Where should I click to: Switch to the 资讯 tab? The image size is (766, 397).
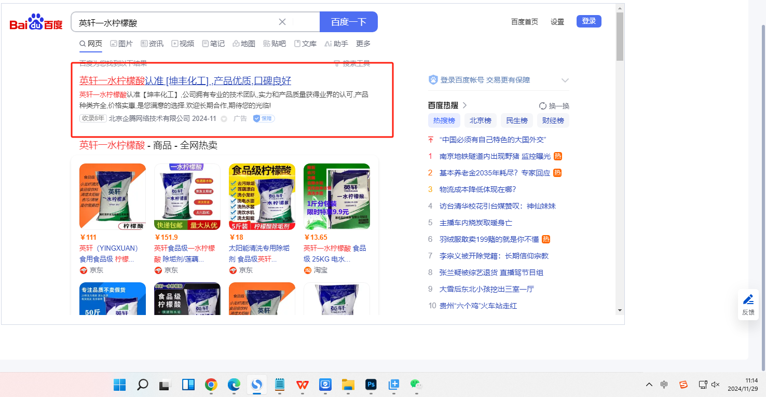click(x=152, y=44)
